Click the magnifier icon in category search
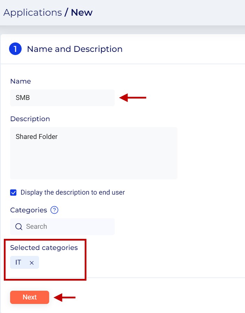The width and height of the screenshot is (245, 313). coord(19,227)
